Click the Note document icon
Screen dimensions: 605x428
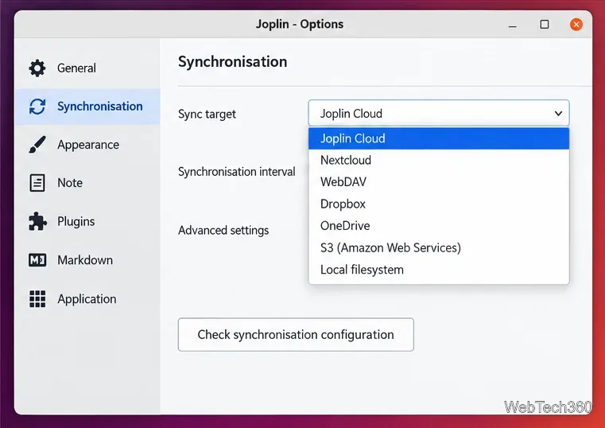pos(37,182)
